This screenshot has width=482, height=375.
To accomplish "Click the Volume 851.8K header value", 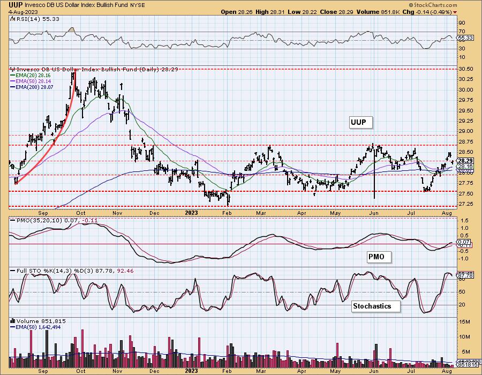I will click(378, 12).
